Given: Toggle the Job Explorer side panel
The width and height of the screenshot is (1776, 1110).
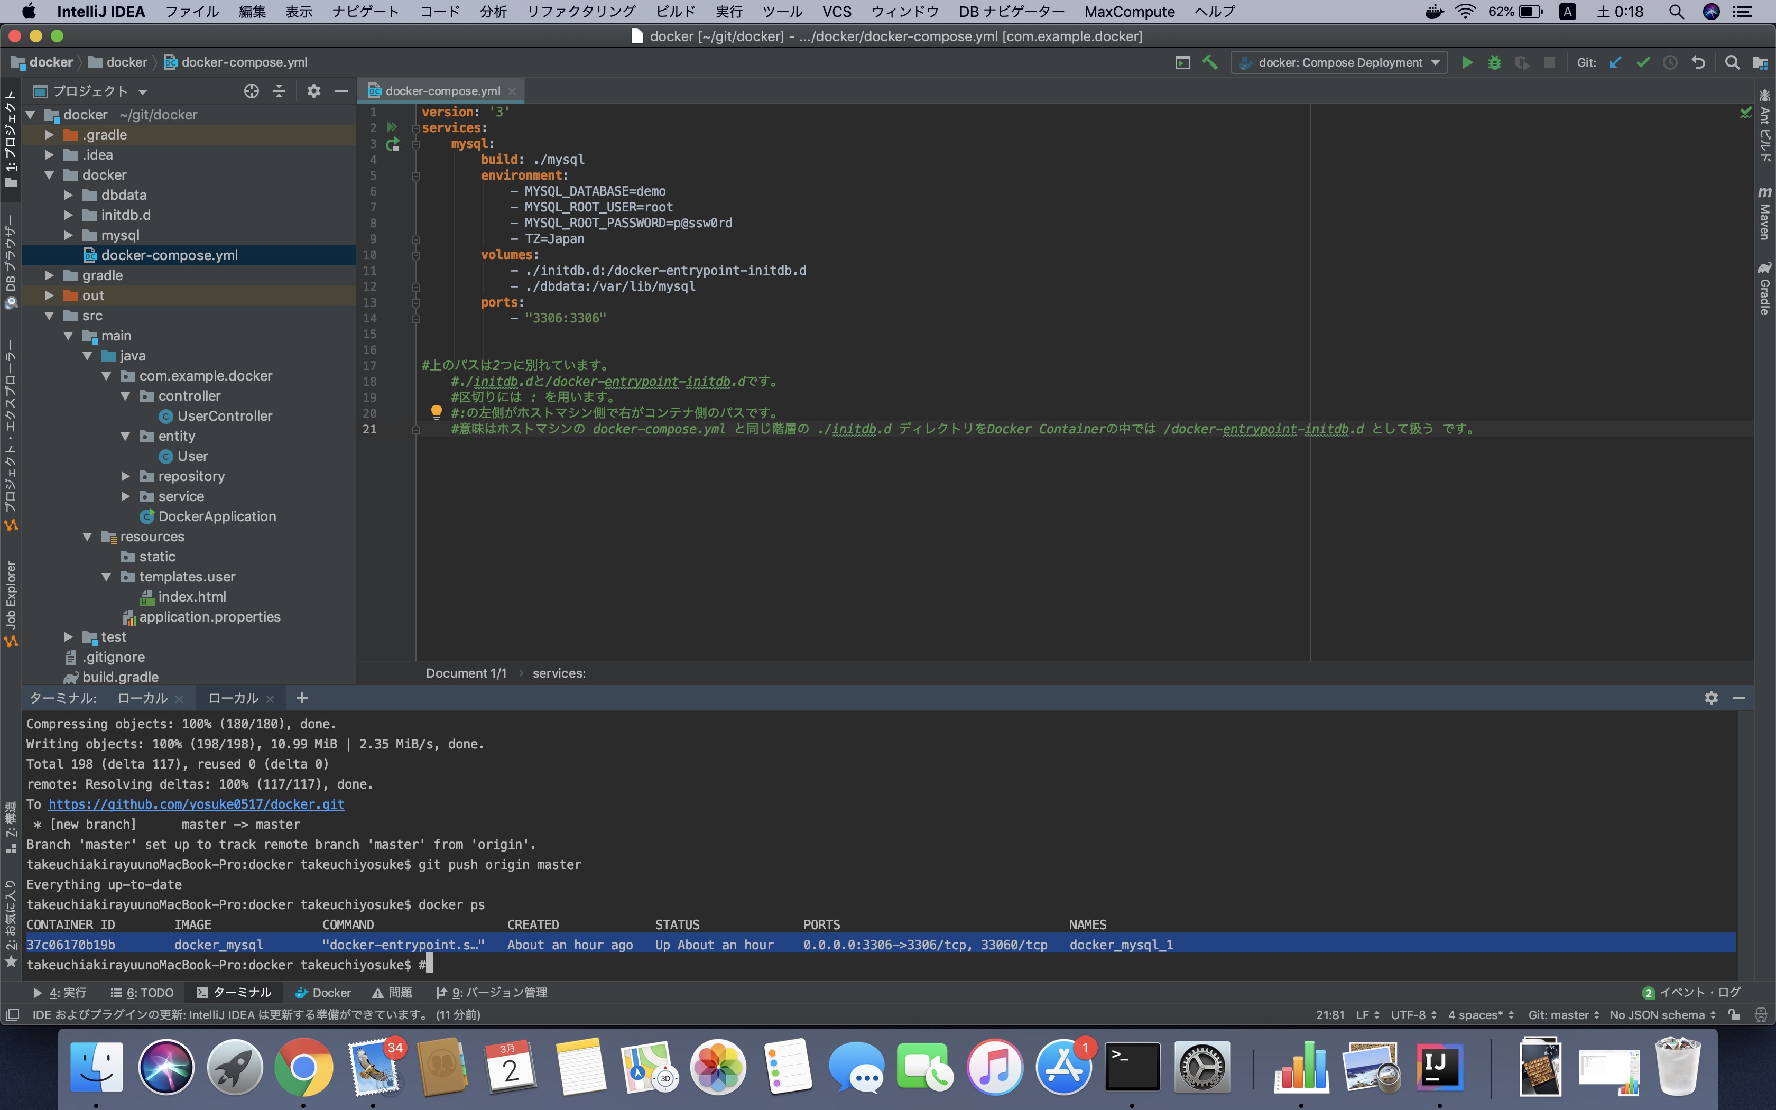Looking at the screenshot, I should click(x=11, y=604).
